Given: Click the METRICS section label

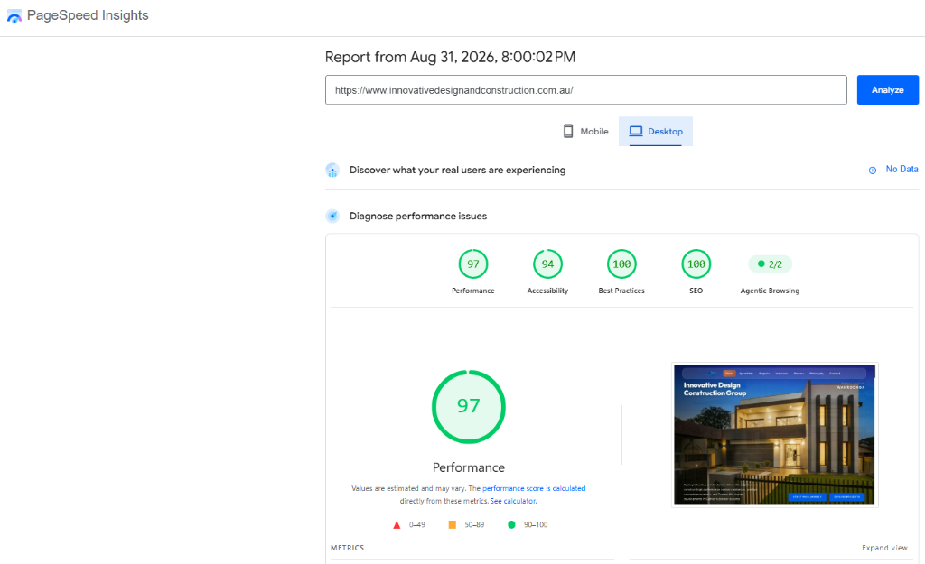Looking at the screenshot, I should 348,548.
